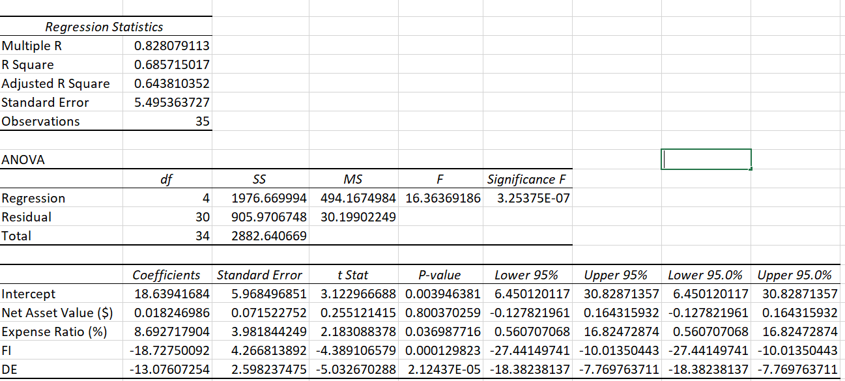The image size is (845, 381).
Task: Select the Coefficients column header
Action: [x=165, y=275]
